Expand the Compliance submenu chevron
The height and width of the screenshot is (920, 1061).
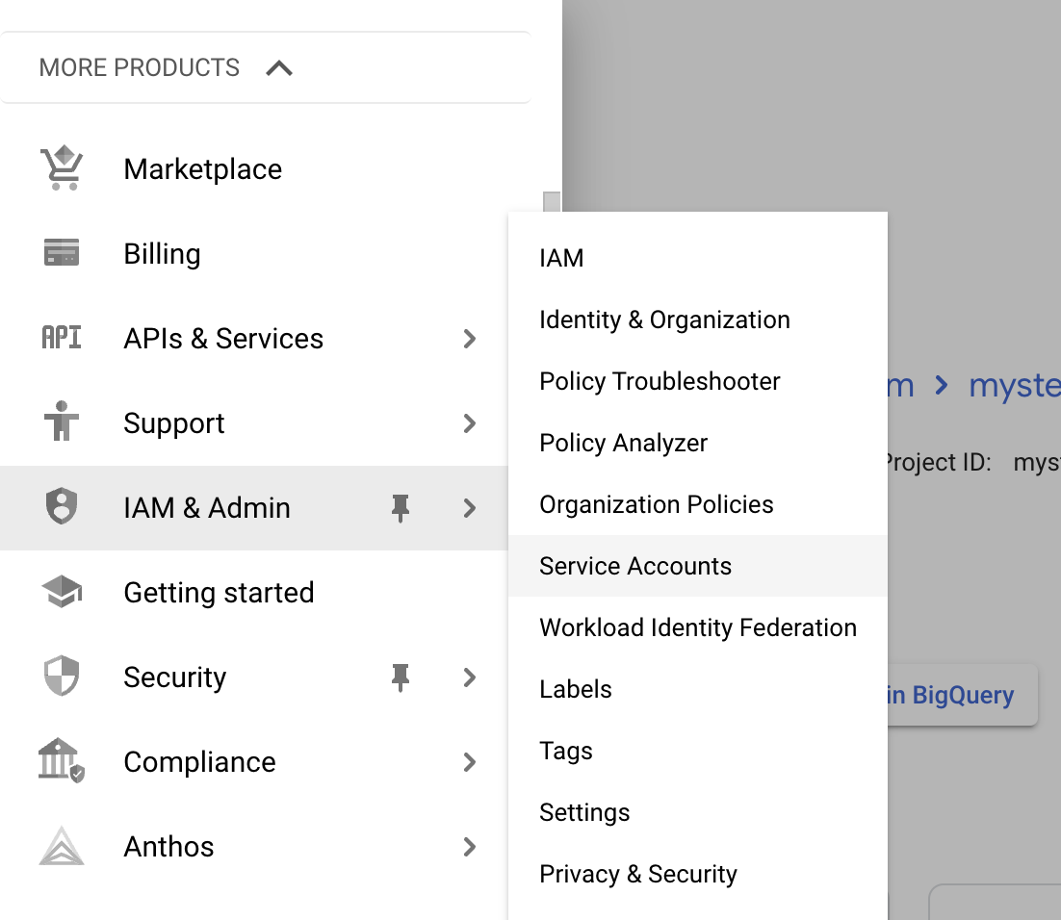(x=469, y=762)
